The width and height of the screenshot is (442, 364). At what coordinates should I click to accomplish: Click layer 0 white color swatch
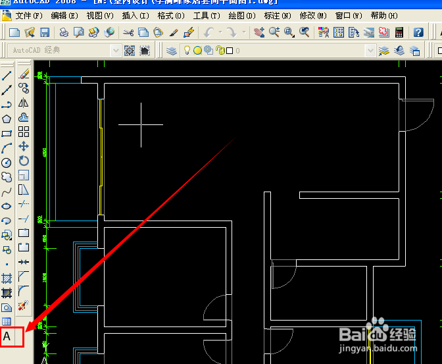click(230, 51)
